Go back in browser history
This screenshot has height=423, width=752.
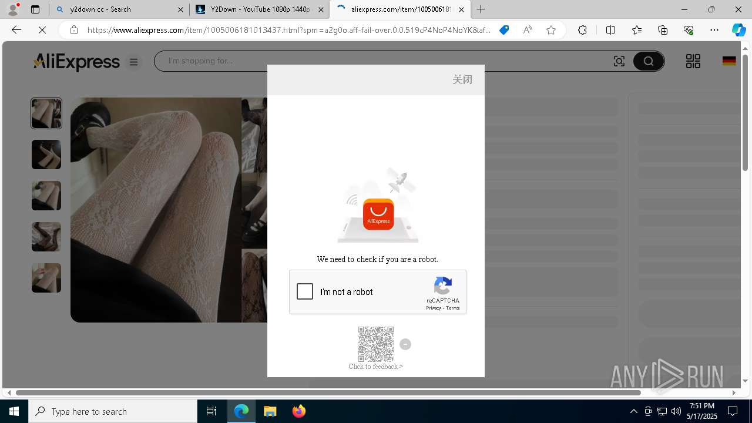(16, 30)
